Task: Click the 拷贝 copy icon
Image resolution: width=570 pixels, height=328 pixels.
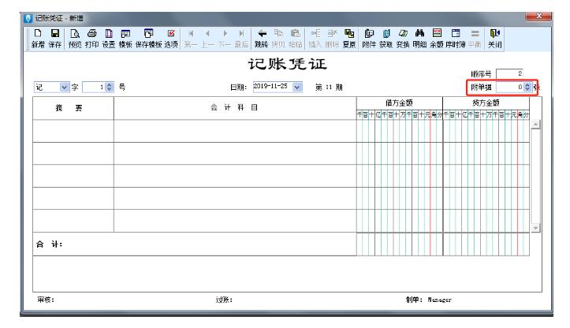Action: (x=278, y=38)
